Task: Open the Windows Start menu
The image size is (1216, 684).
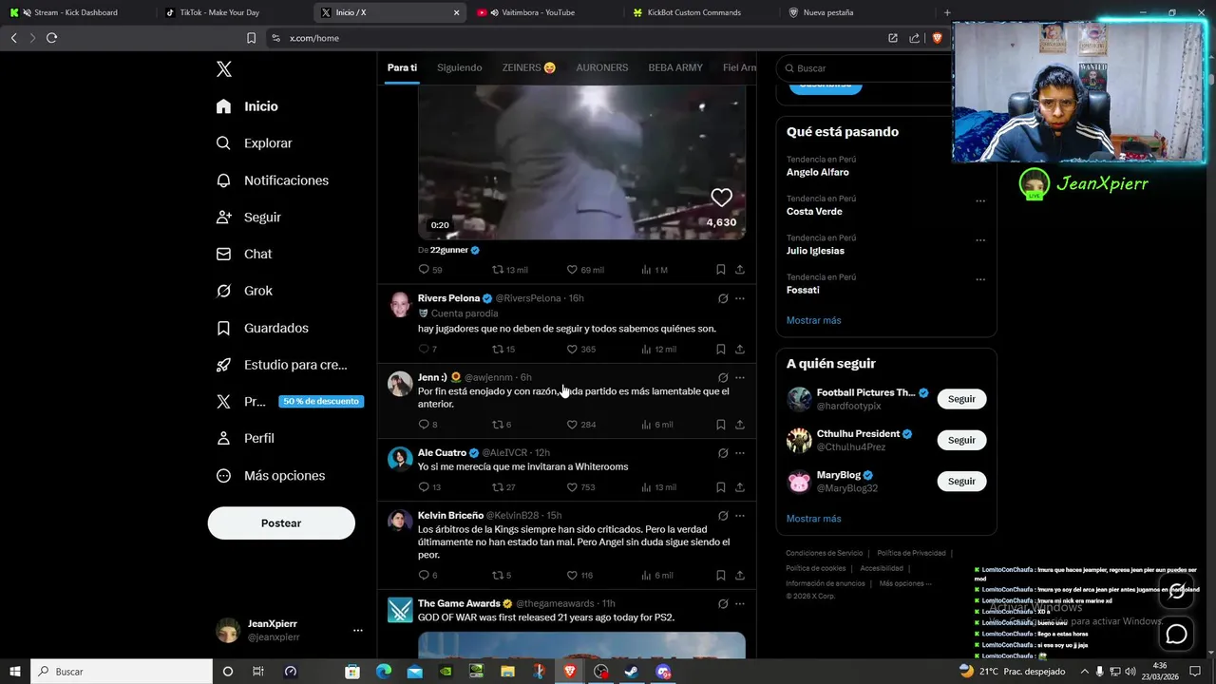Action: coord(15,672)
